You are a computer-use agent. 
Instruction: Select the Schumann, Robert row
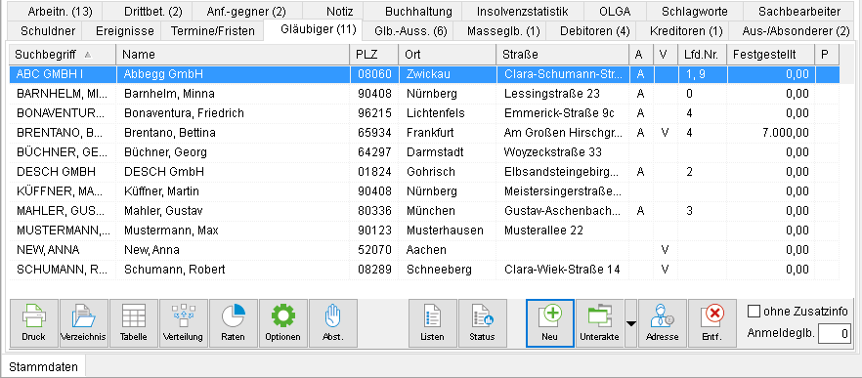(x=424, y=270)
